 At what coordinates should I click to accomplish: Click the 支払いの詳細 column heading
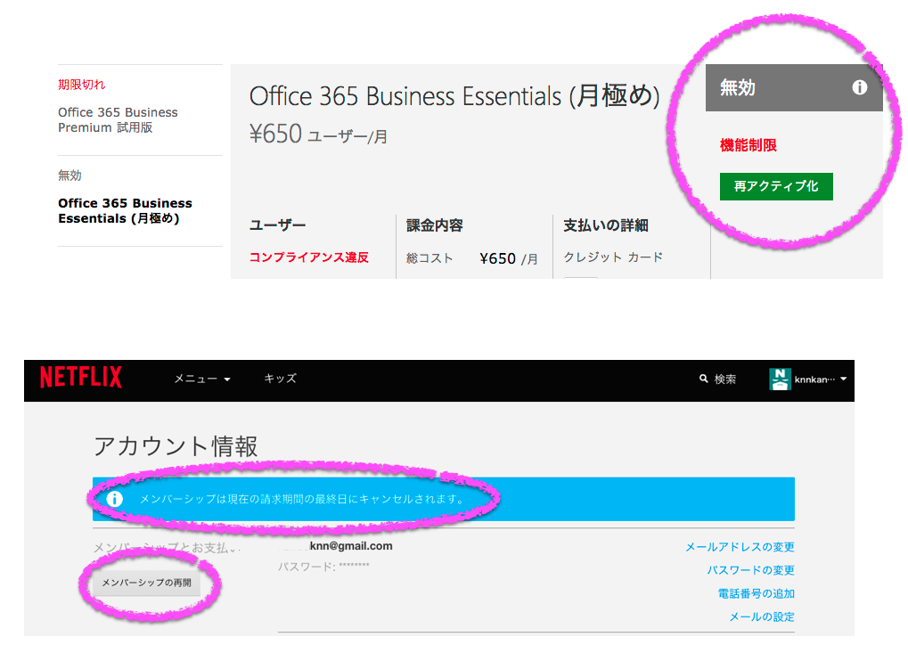pyautogui.click(x=606, y=225)
